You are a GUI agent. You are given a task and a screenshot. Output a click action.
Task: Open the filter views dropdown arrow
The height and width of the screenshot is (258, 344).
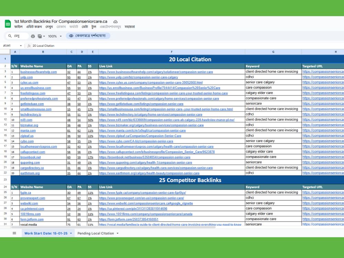click(44, 36)
